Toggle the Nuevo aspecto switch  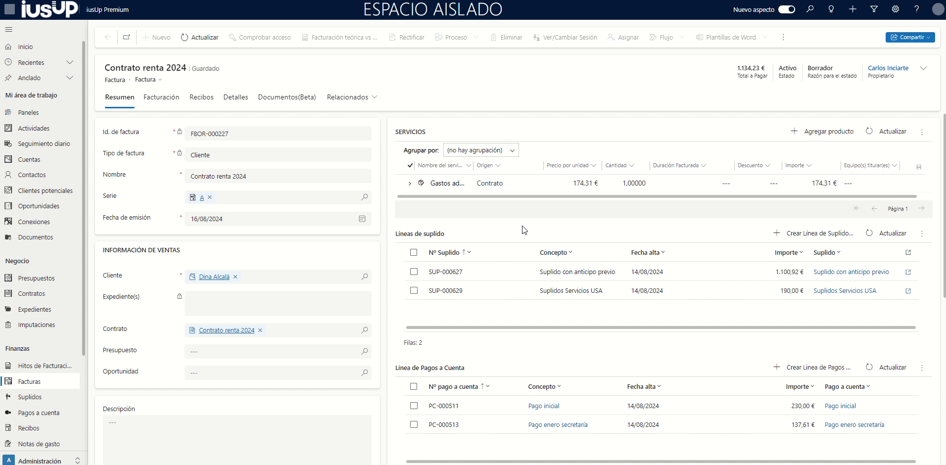787,9
